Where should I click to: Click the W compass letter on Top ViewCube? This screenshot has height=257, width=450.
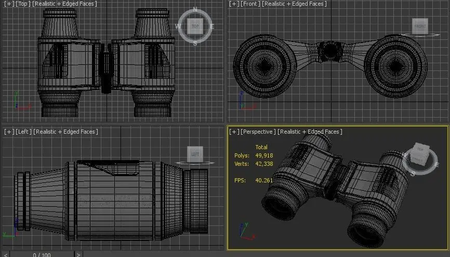coord(178,26)
